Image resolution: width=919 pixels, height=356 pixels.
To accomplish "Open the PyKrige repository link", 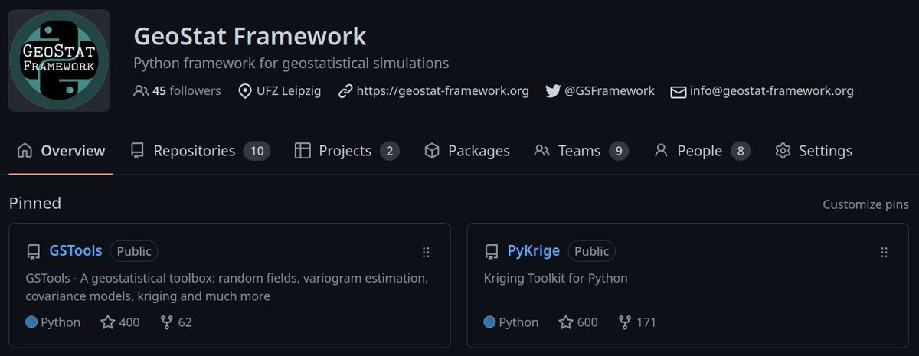I will click(534, 250).
